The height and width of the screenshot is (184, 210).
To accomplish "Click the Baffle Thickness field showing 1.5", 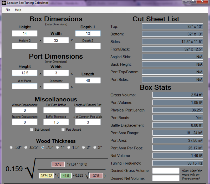I will coord(56,122).
